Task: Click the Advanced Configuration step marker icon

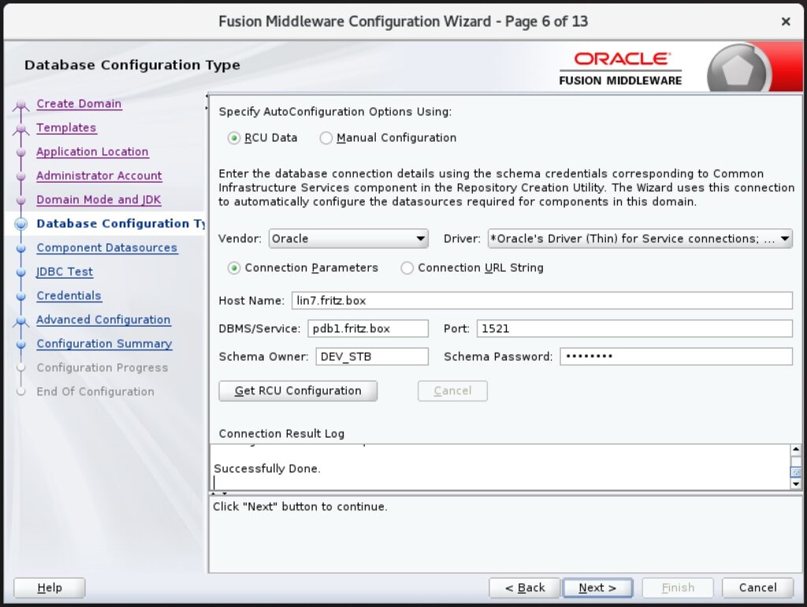Action: click(21, 320)
